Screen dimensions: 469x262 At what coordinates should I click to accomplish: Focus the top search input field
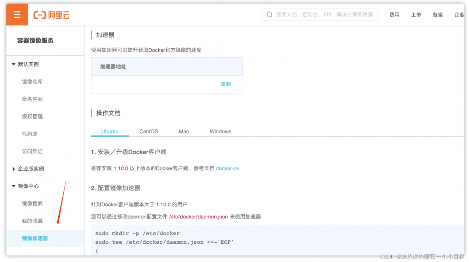point(320,15)
